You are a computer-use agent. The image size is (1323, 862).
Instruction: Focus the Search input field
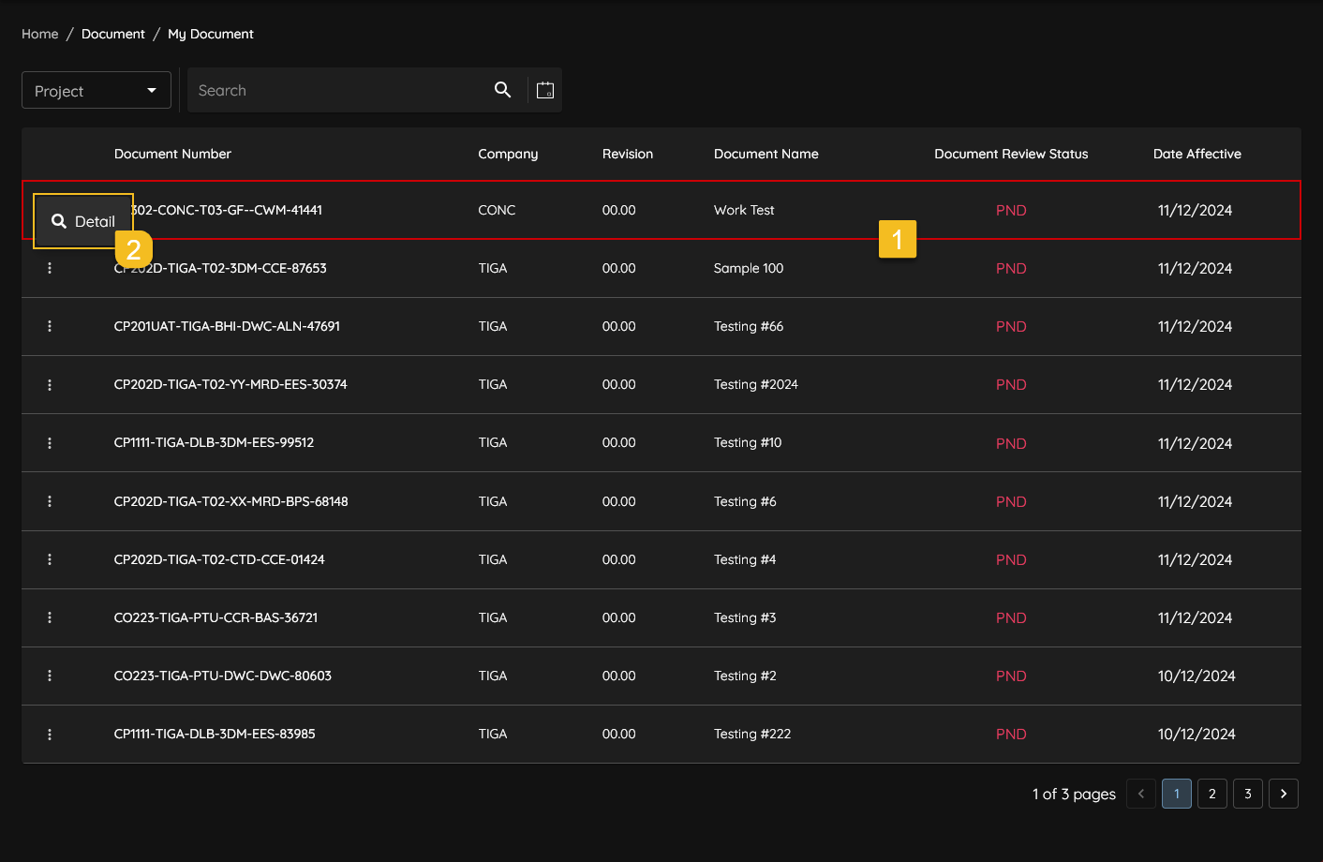click(337, 91)
